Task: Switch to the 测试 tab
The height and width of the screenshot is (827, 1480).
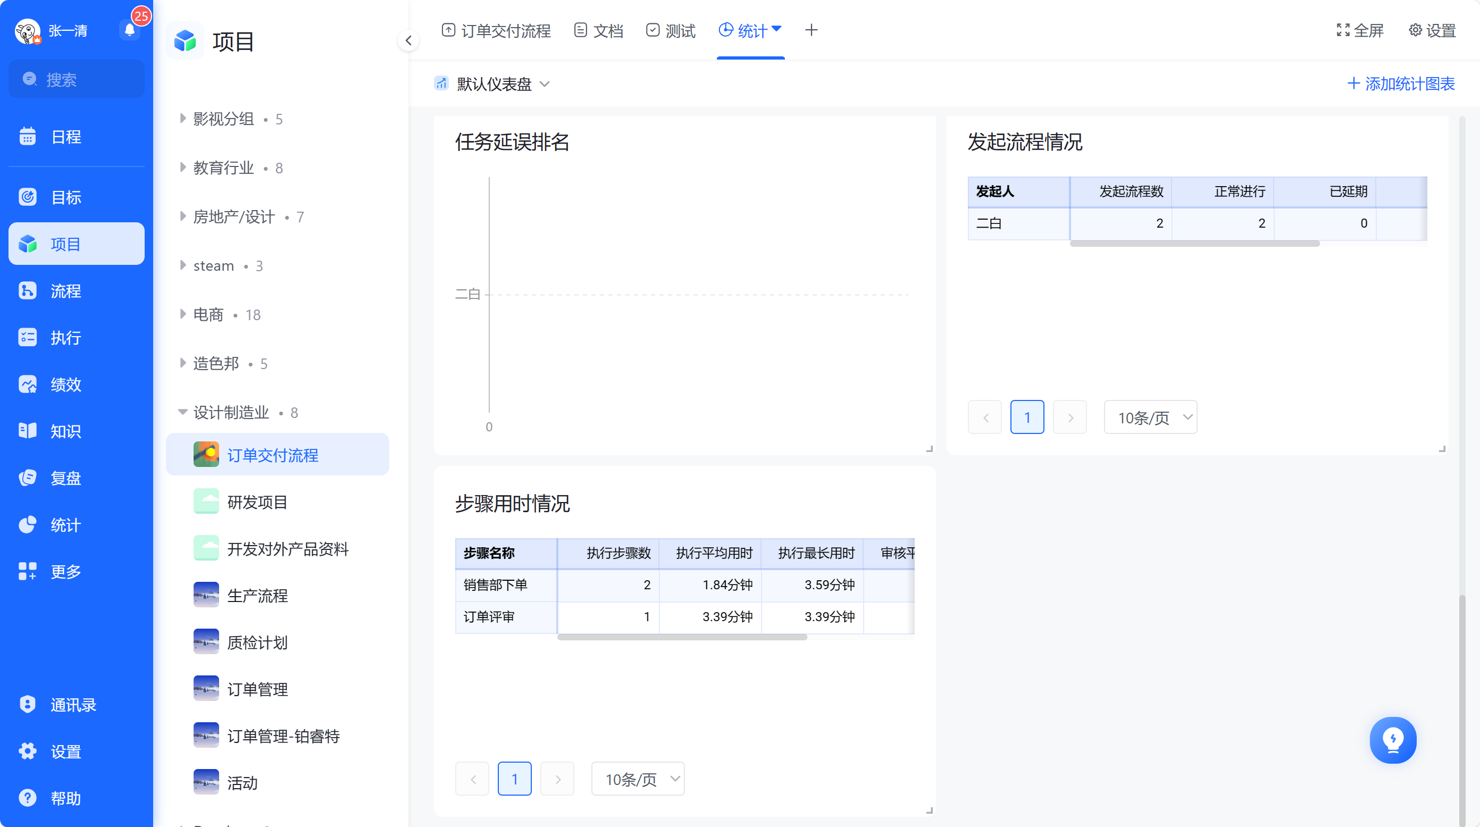Action: [670, 30]
